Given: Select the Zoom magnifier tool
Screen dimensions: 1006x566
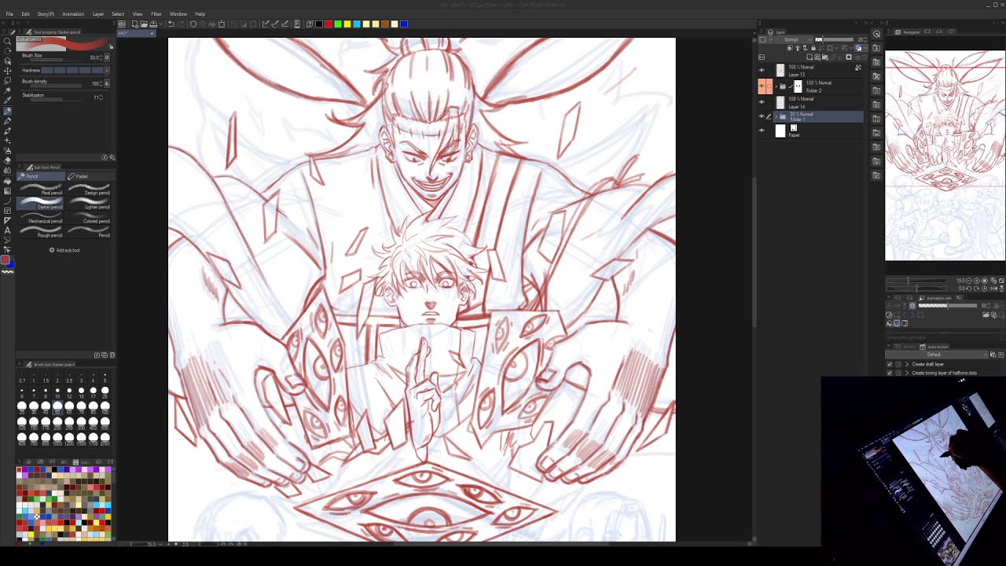Looking at the screenshot, I should coord(8,41).
